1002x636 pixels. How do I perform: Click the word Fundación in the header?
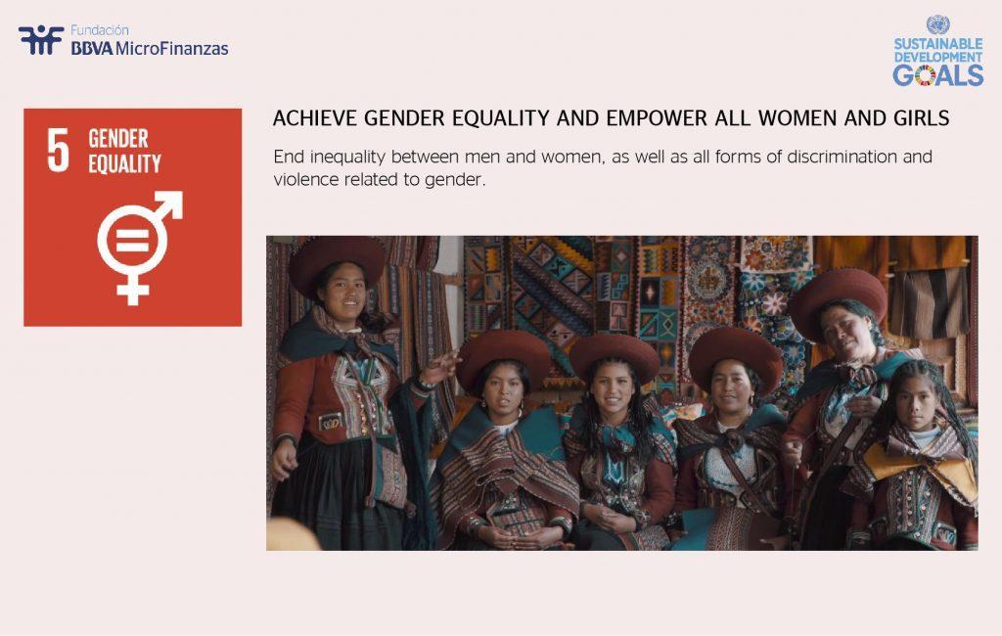(100, 30)
